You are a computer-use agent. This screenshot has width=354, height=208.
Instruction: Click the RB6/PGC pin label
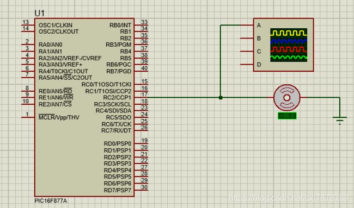pyautogui.click(x=119, y=65)
